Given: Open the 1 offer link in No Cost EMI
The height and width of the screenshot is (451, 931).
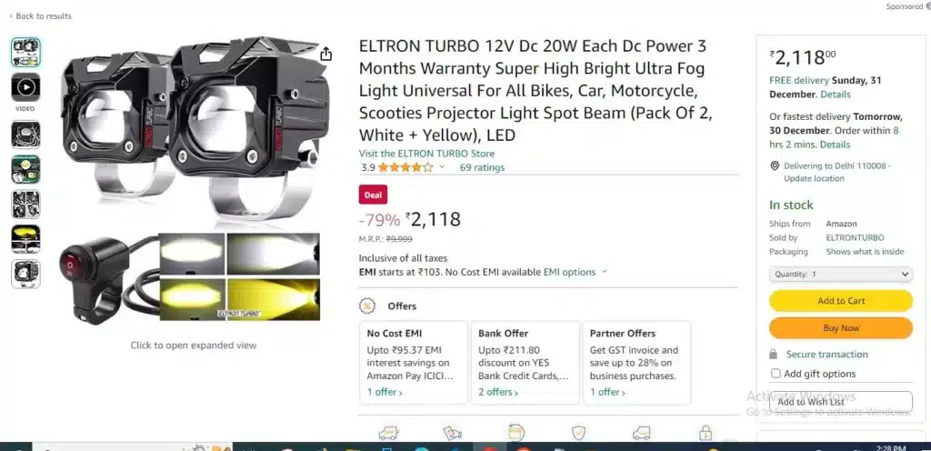Looking at the screenshot, I should 385,392.
